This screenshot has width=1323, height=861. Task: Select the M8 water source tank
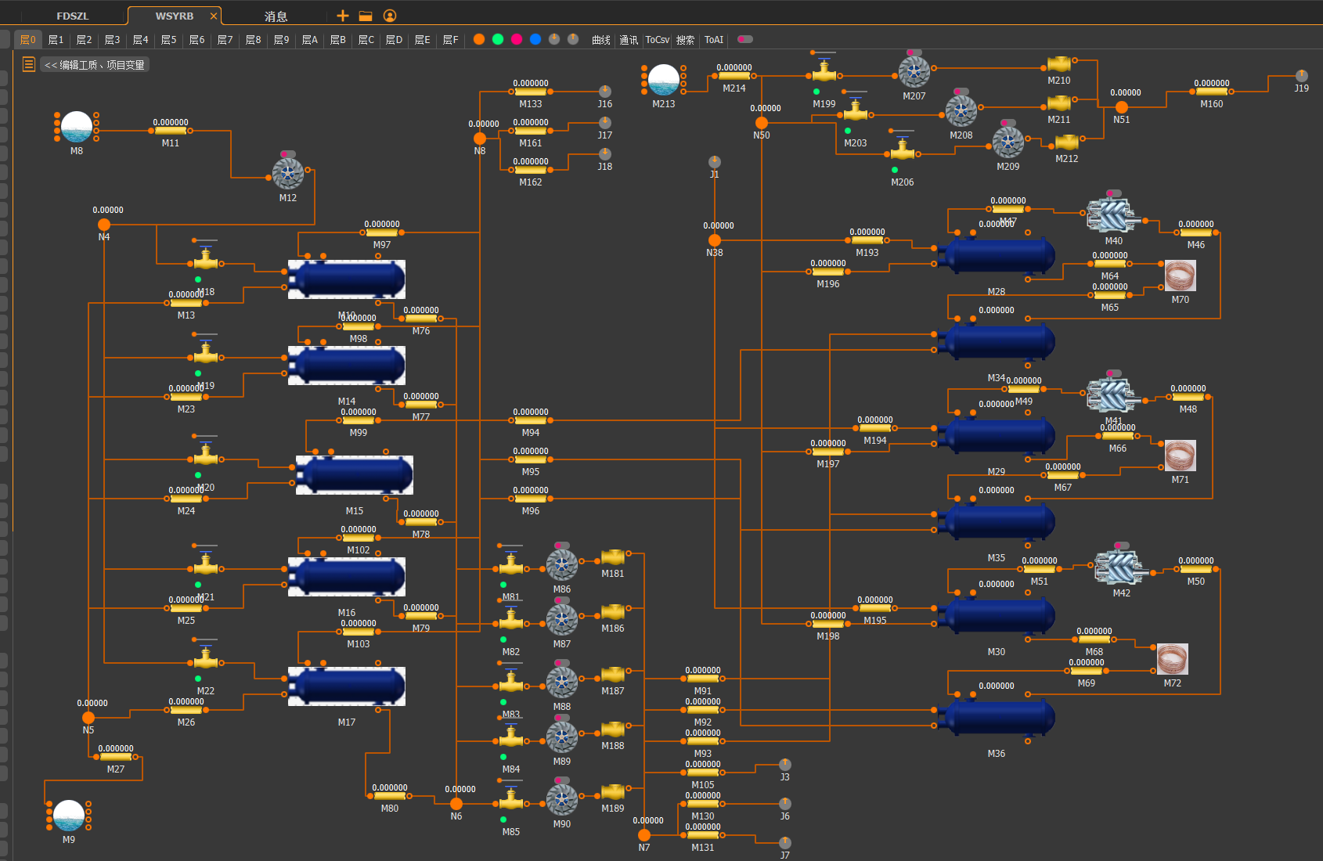click(77, 127)
